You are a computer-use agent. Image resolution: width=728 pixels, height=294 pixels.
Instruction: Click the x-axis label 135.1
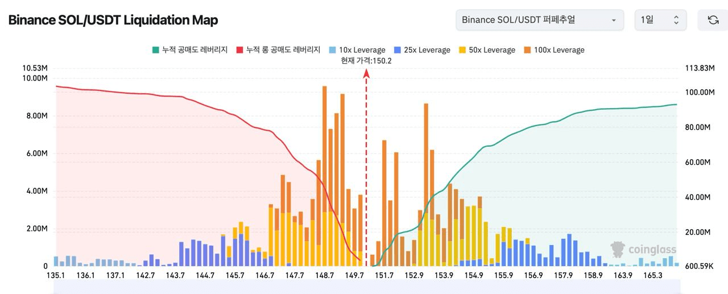pos(55,275)
